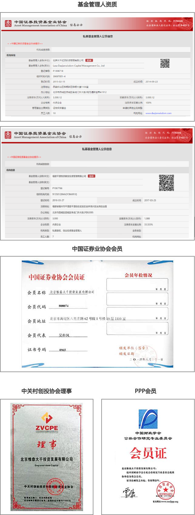Click the company name 拉萨大千红顶投资管理有限公司
Image resolution: width=195 pixels, height=515 pixels.
point(68,60)
